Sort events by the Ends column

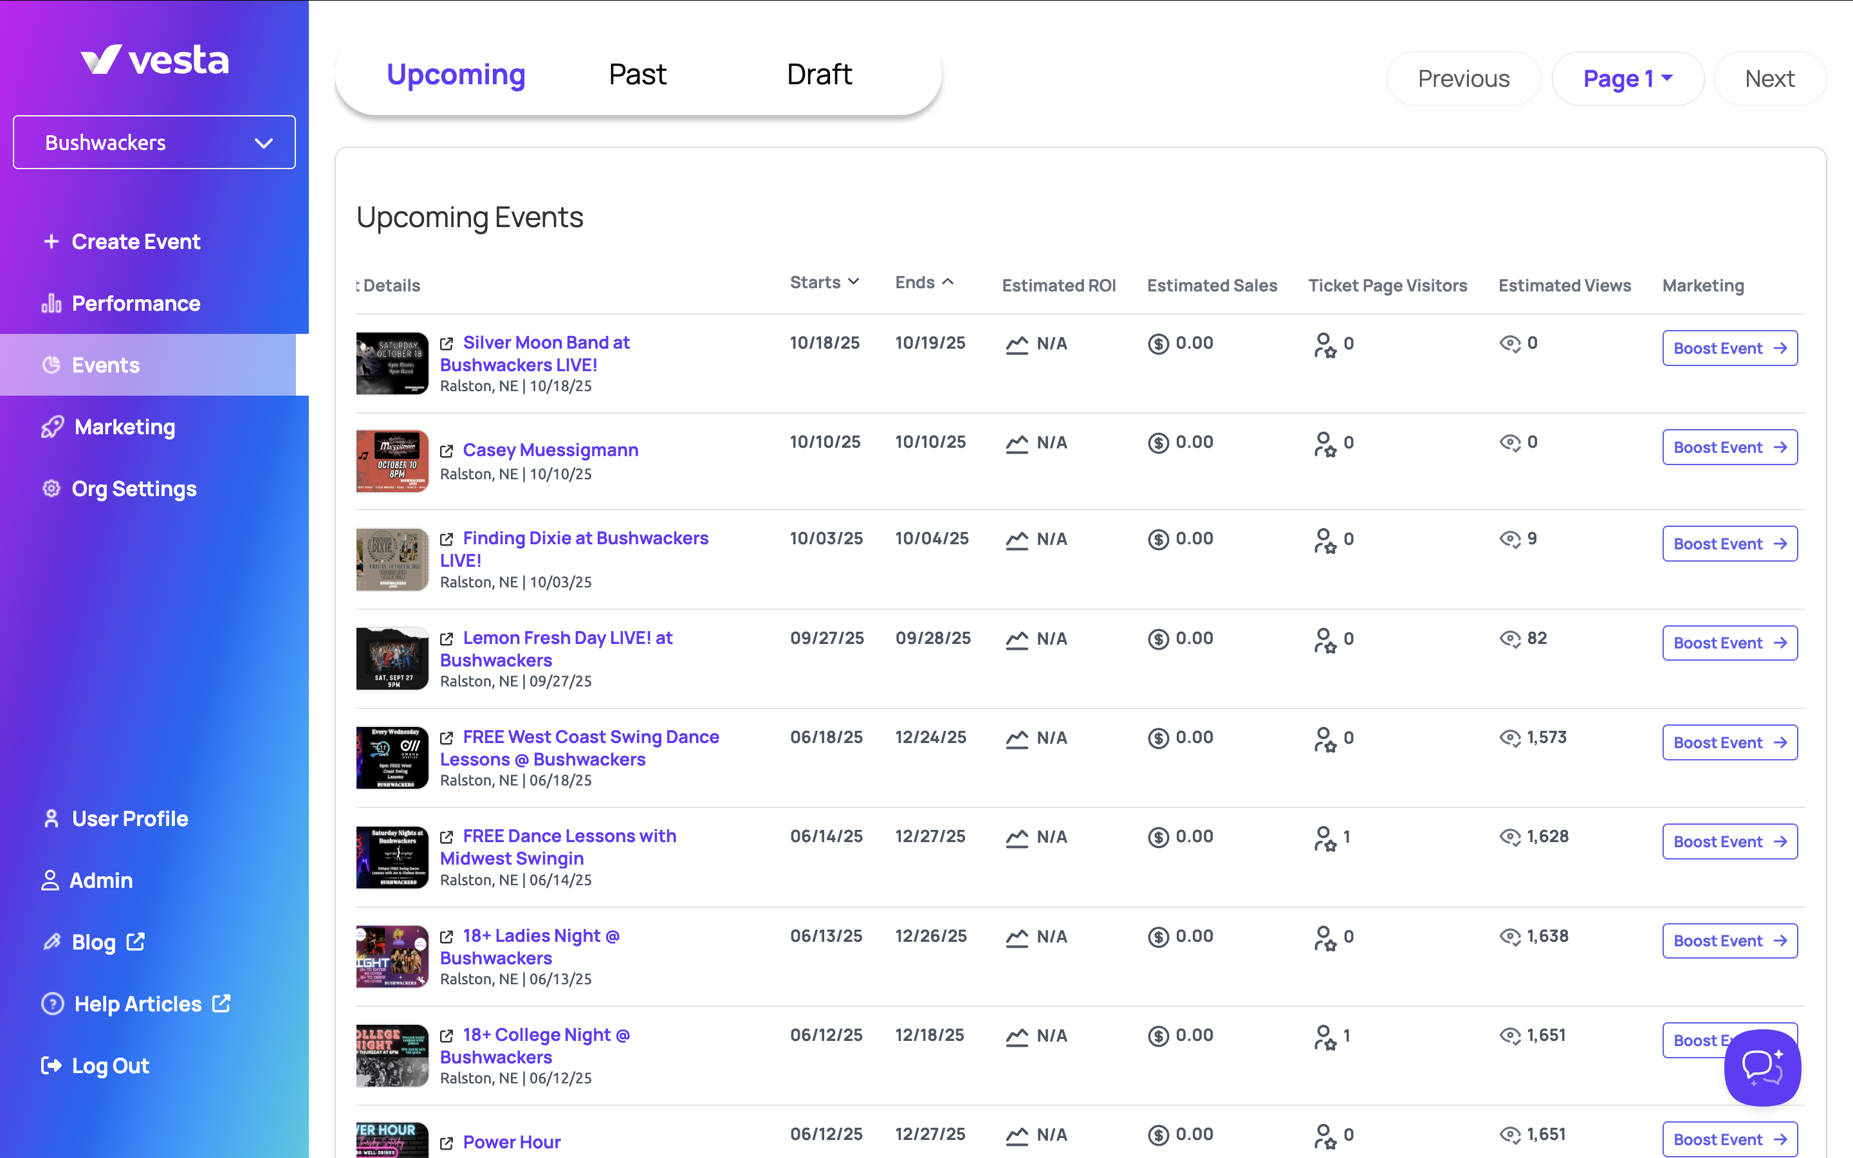click(924, 282)
